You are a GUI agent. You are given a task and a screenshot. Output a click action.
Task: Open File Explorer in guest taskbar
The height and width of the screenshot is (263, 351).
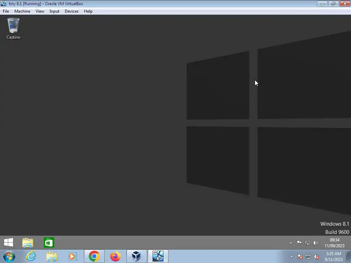click(28, 243)
